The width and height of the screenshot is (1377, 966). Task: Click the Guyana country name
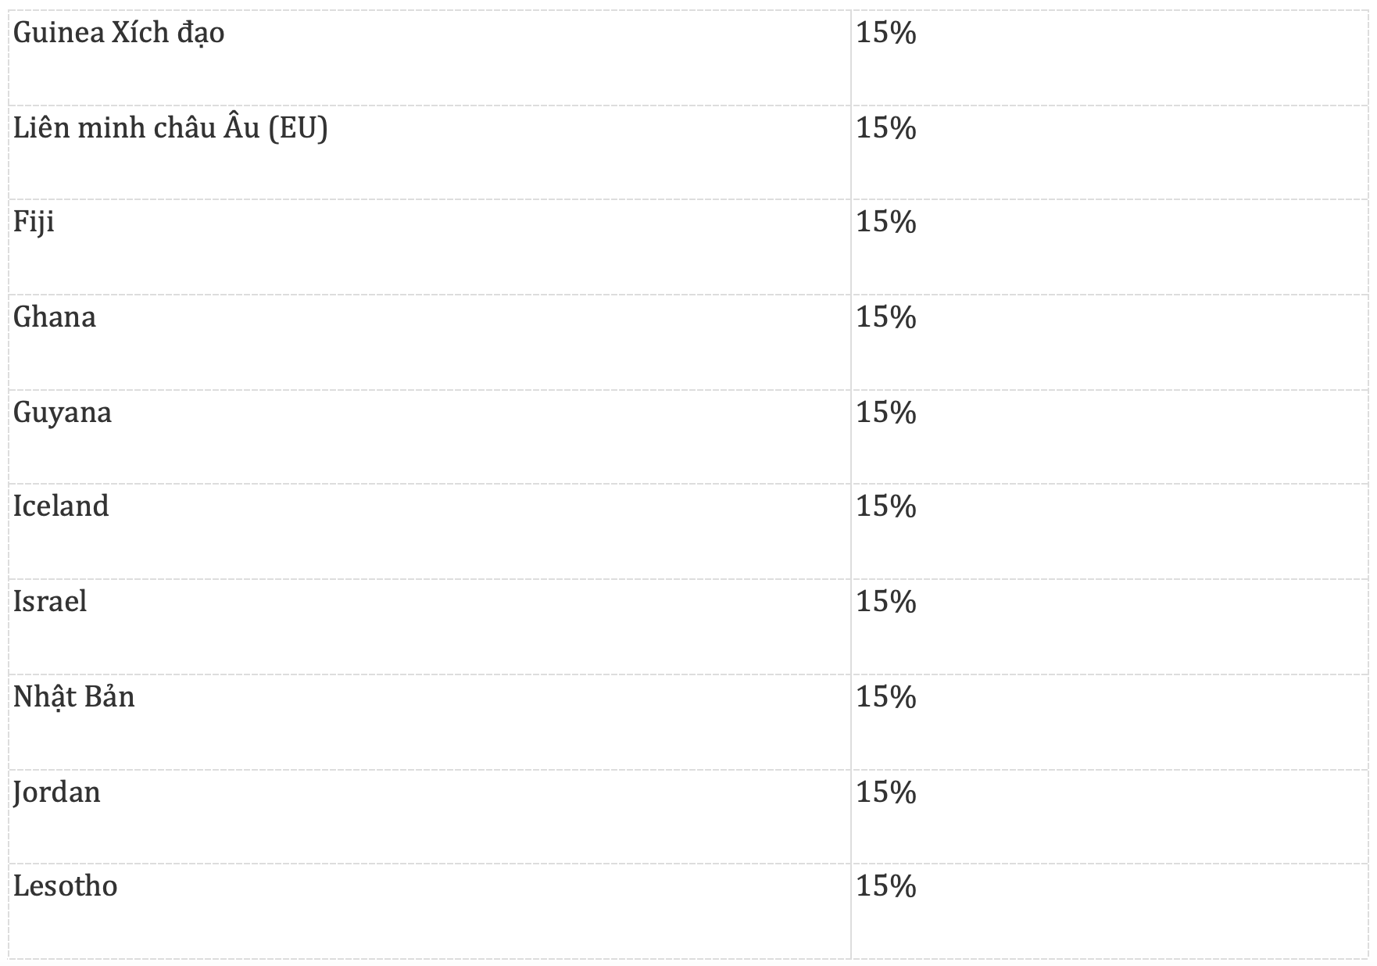click(x=63, y=413)
